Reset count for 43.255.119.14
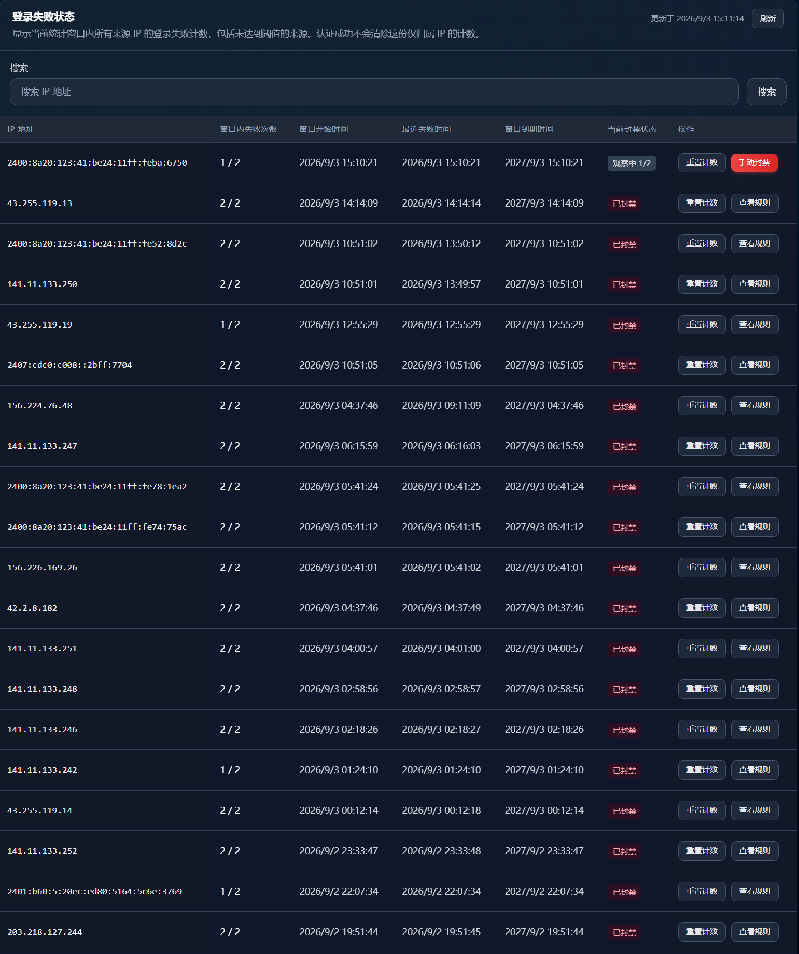This screenshot has width=799, height=954. 702,811
